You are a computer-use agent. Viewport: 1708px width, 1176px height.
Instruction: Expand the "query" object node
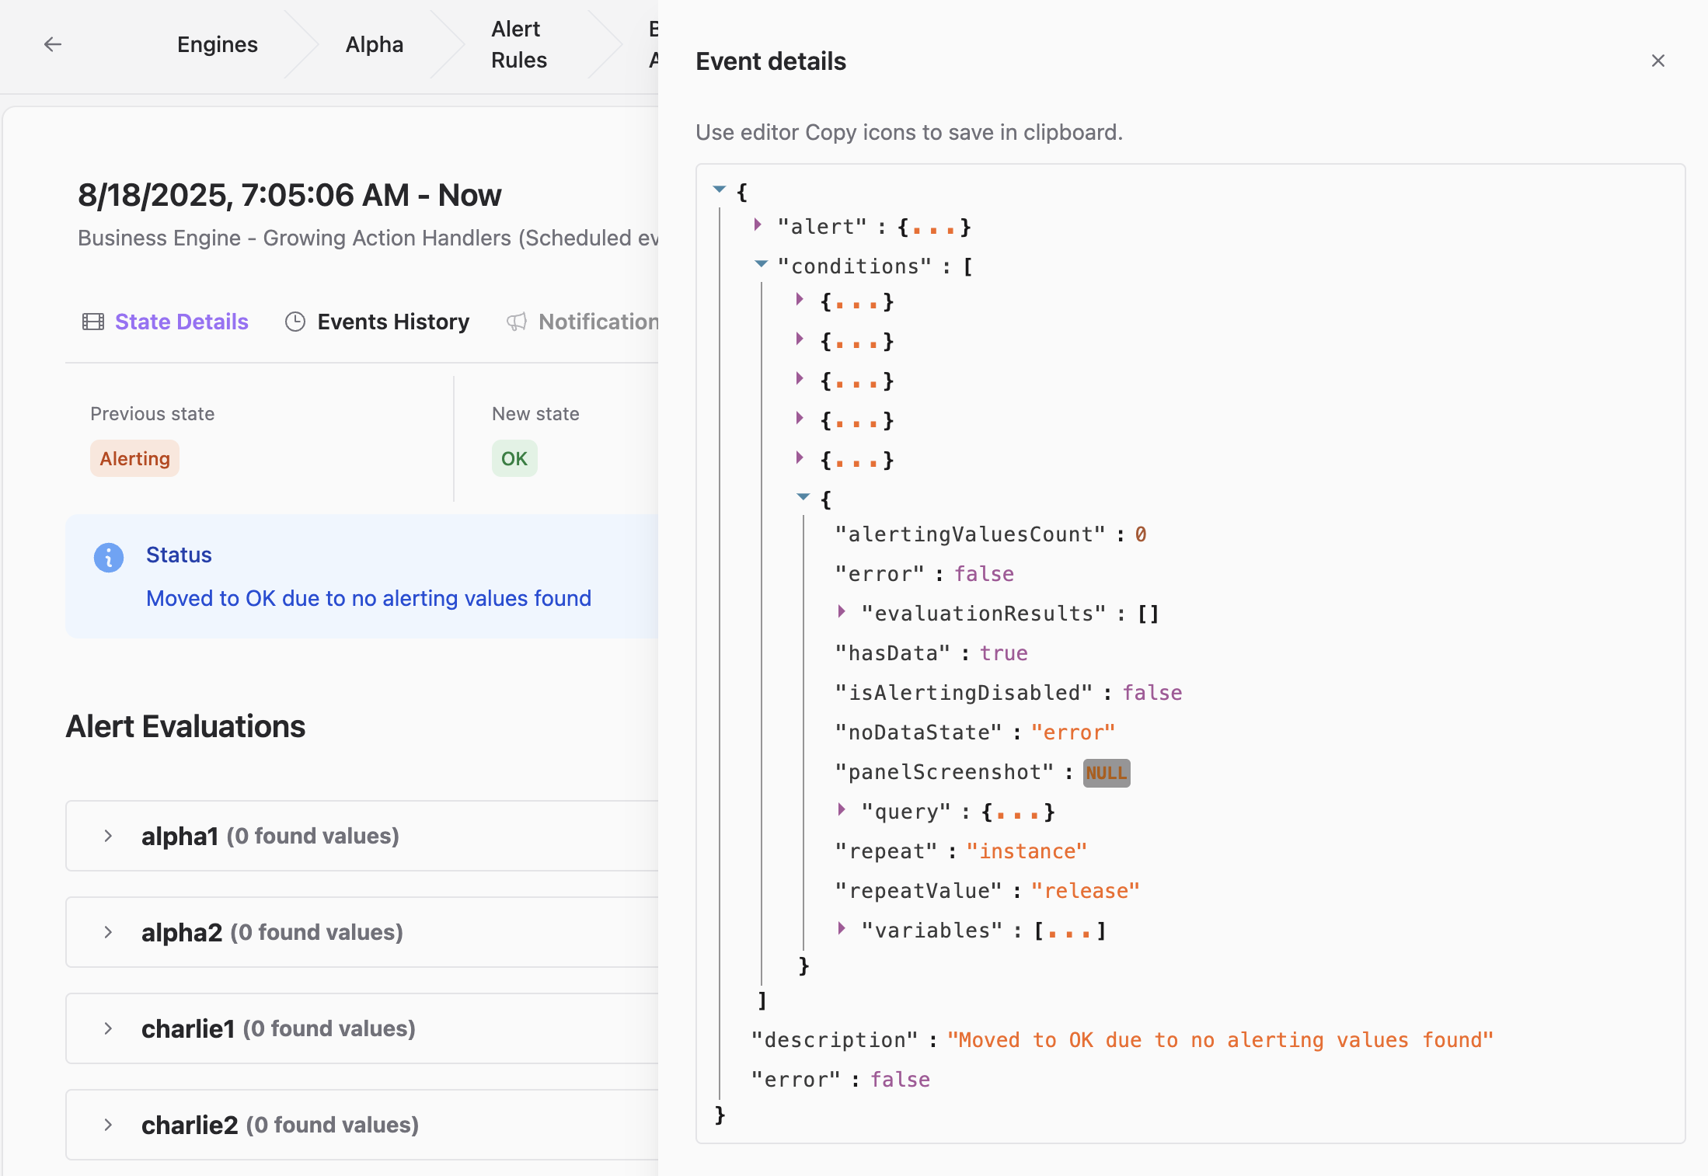coord(842,810)
